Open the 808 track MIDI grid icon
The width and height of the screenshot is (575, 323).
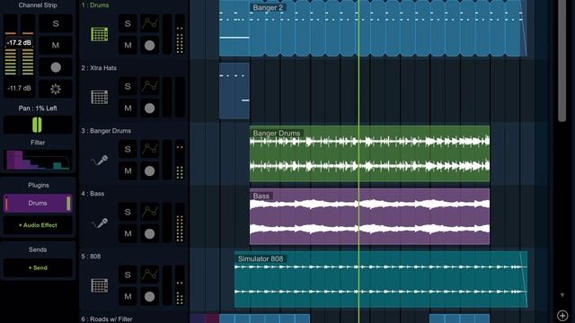click(100, 285)
